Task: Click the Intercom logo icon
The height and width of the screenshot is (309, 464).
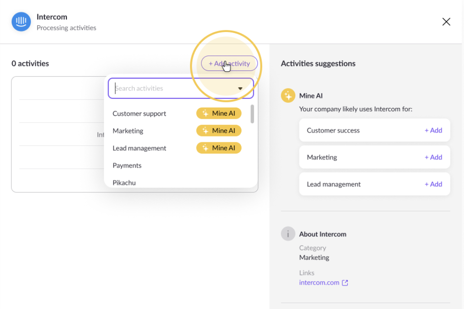Action: 21,22
